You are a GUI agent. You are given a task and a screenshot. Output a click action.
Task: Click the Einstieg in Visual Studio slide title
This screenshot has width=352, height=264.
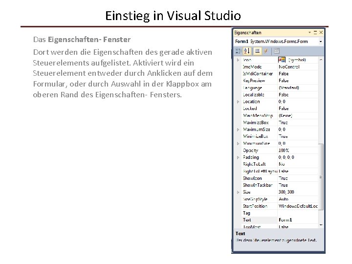pyautogui.click(x=173, y=16)
